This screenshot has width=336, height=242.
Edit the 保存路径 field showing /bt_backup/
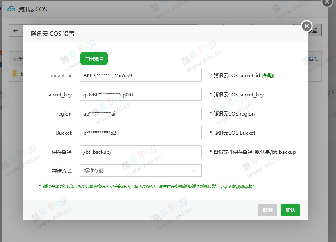(x=140, y=151)
